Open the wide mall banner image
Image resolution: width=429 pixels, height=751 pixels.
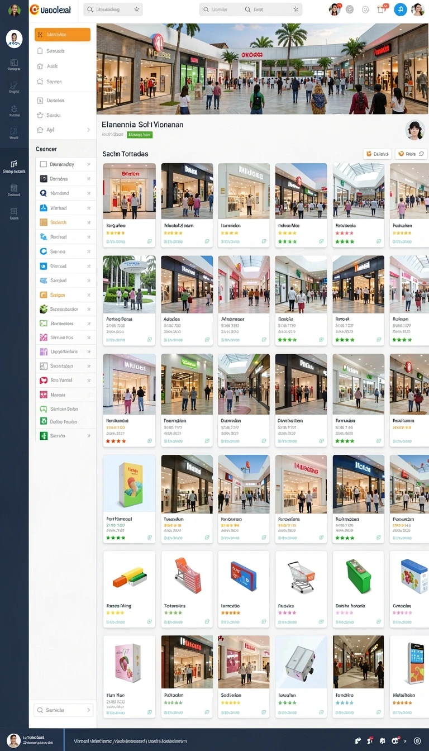[x=263, y=69]
